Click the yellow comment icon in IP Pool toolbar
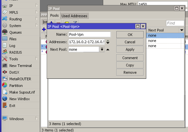This screenshot has height=132, width=188. (67, 22)
